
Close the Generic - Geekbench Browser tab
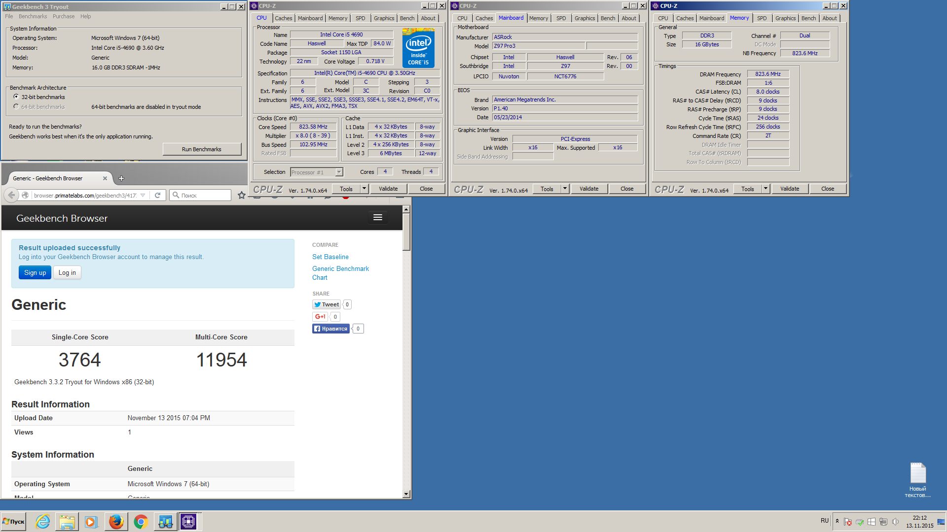(x=105, y=178)
